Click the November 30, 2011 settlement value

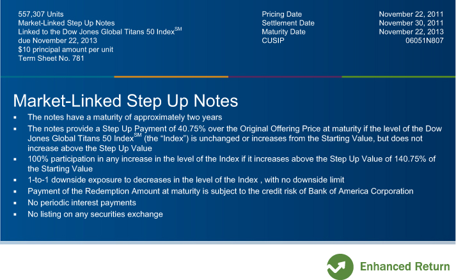tap(411, 23)
